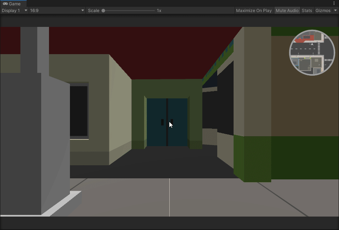Click the gamepad icon on the Game tab

(x=5, y=4)
